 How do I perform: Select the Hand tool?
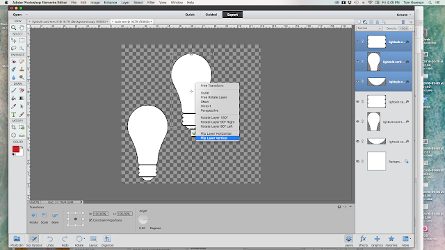pyautogui.click(x=22, y=28)
